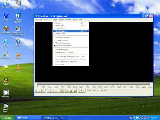
Task: Jump to the end of the video
Action: tap(60, 91)
